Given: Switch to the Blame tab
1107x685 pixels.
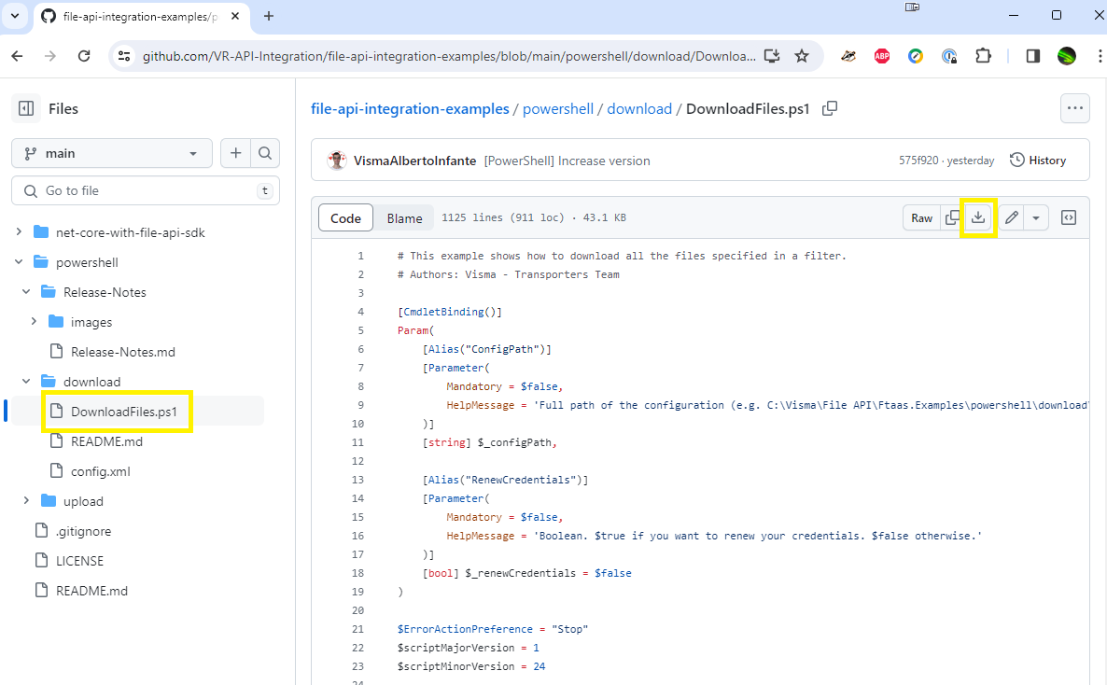Looking at the screenshot, I should (x=403, y=217).
